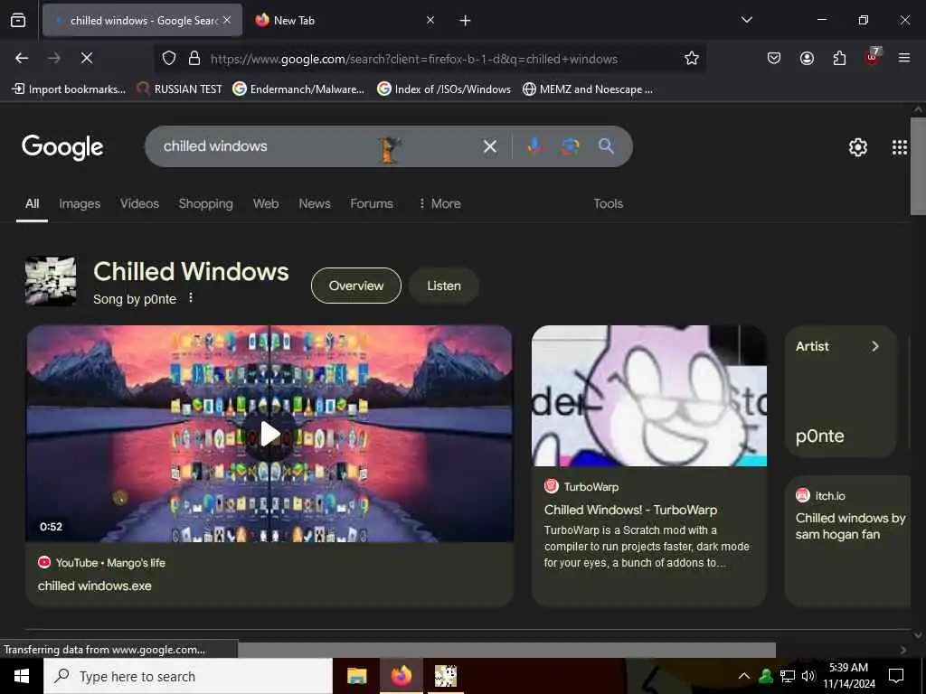Click the horizontal page scrollbar
This screenshot has width=926, height=694.
(506, 650)
